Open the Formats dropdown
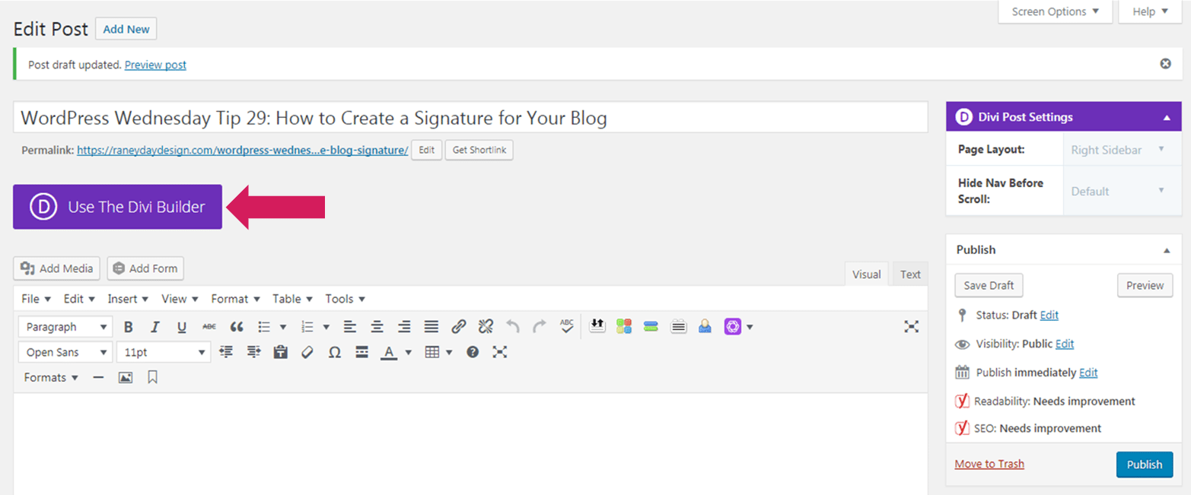Screen dimensions: 1191x495 pos(51,377)
